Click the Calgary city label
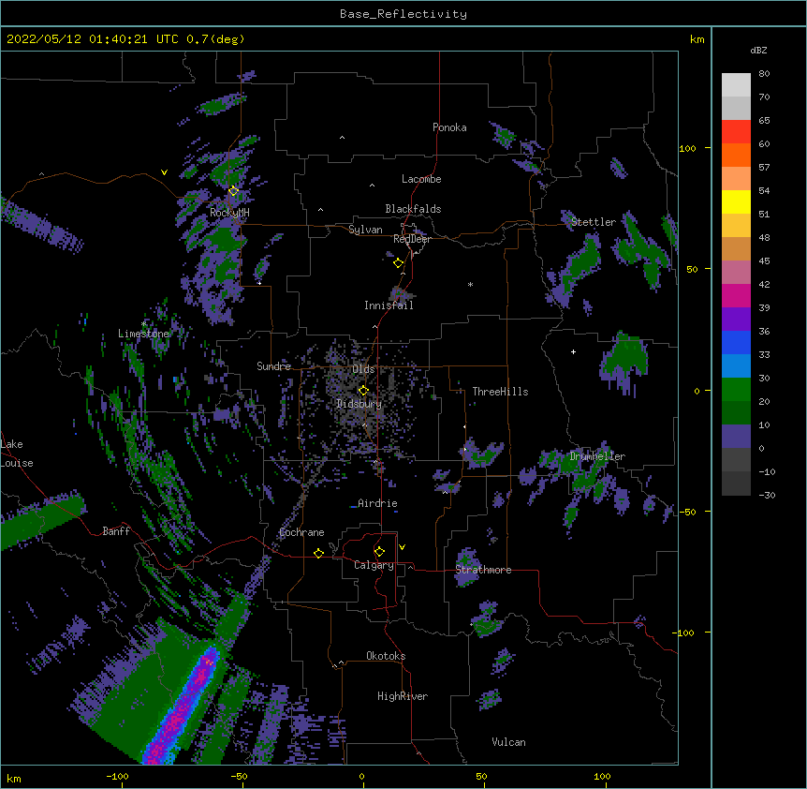Screen dimensions: 807x789 [374, 565]
